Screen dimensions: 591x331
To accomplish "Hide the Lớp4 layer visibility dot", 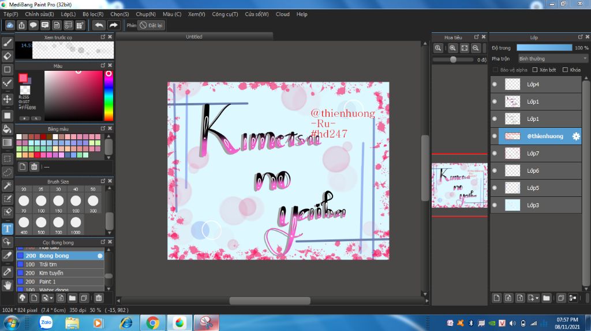I will coord(495,84).
